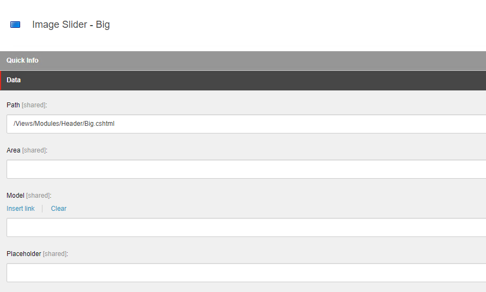Select the 'Image Slider - Big' title text
The width and height of the screenshot is (486, 292).
pyautogui.click(x=71, y=25)
